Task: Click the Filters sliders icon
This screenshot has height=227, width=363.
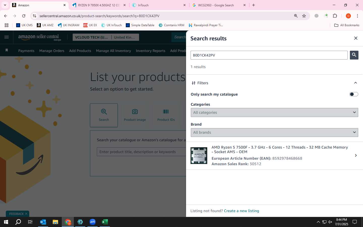Action: click(x=193, y=83)
